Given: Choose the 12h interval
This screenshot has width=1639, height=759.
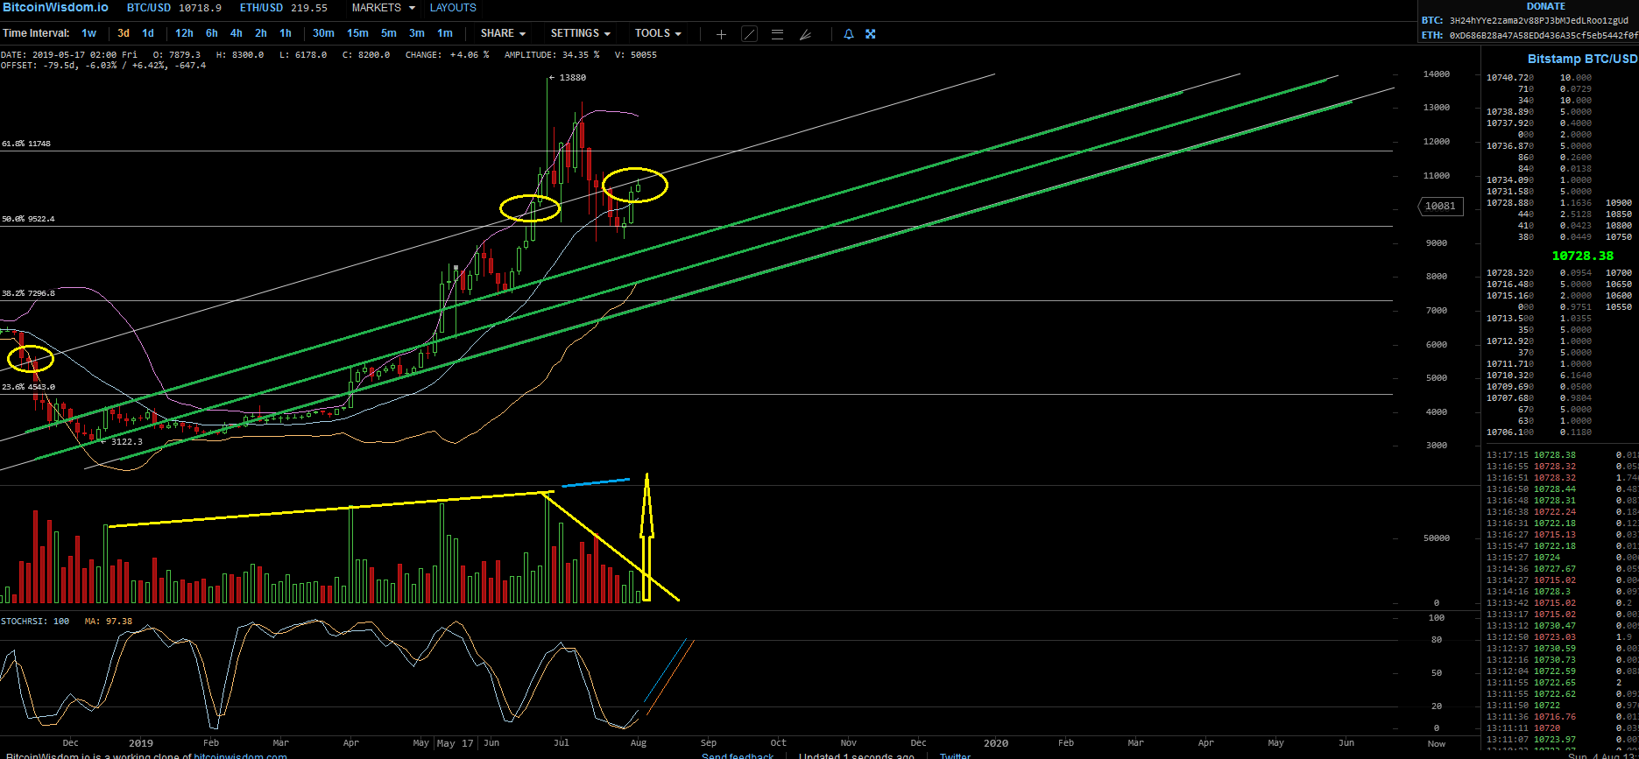Looking at the screenshot, I should point(184,33).
